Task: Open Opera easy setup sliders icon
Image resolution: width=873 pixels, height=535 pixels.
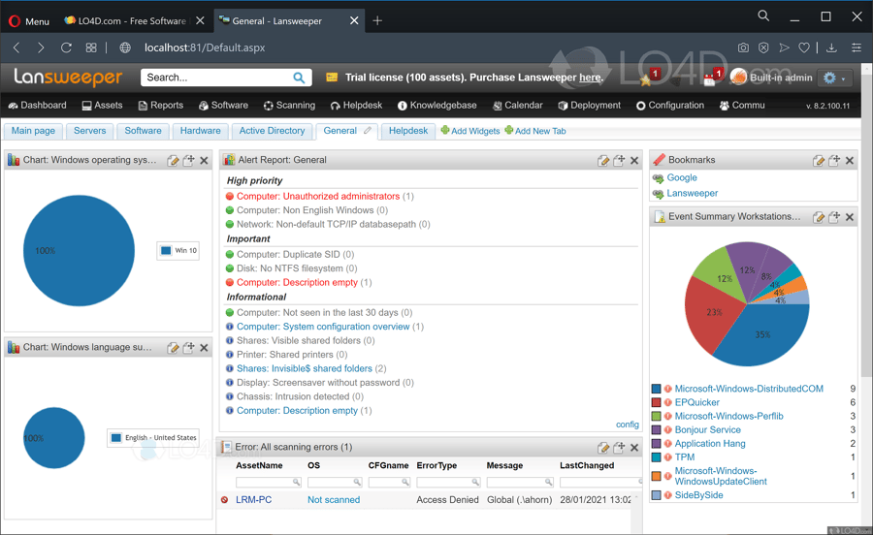Action: [857, 47]
